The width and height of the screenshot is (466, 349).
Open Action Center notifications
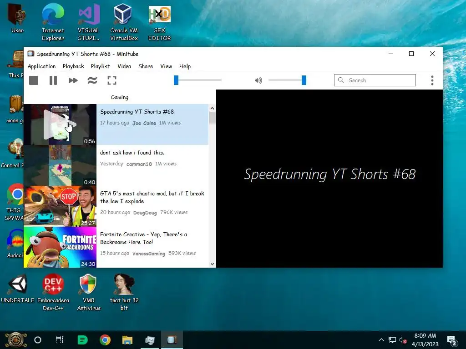point(452,340)
